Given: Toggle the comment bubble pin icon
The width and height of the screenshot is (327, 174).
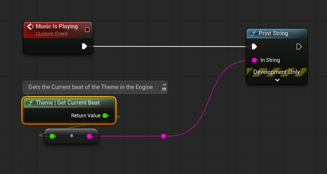Looking at the screenshot, I should tap(164, 84).
